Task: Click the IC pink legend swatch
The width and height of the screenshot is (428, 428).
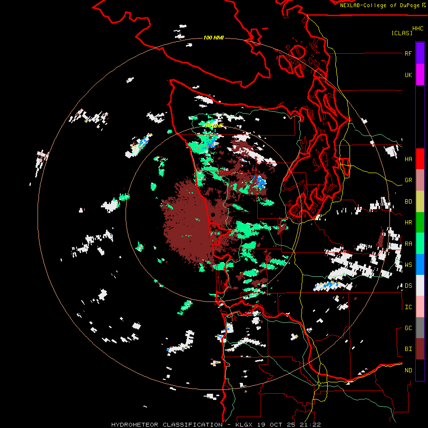Action: pos(420,307)
